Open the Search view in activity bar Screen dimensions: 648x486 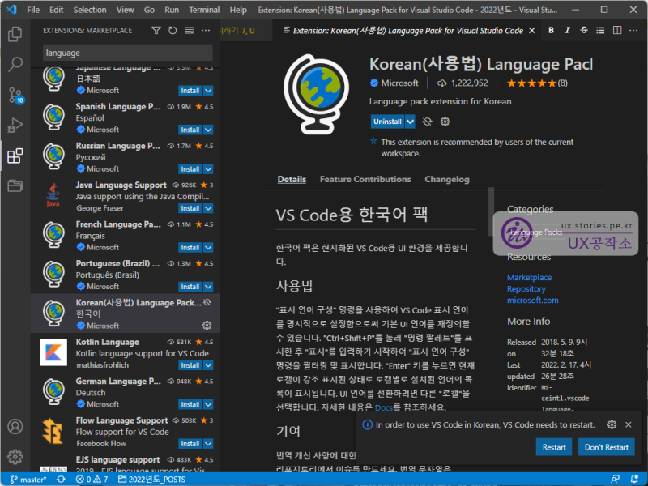pos(15,64)
